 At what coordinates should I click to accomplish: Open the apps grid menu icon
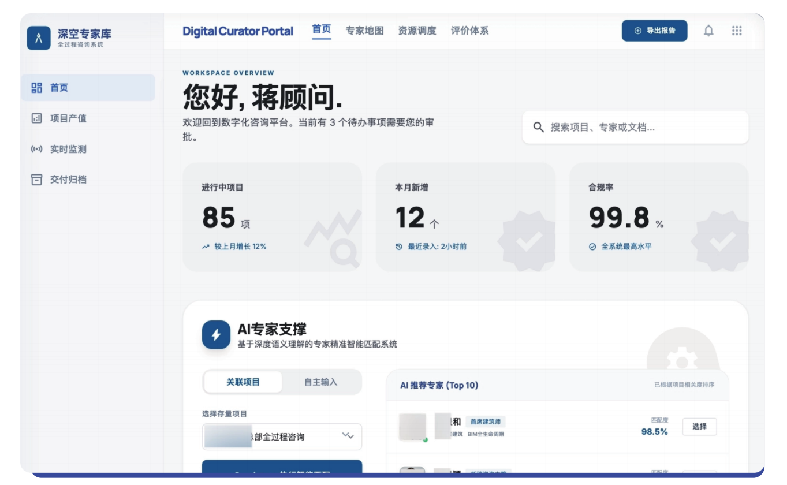click(737, 31)
